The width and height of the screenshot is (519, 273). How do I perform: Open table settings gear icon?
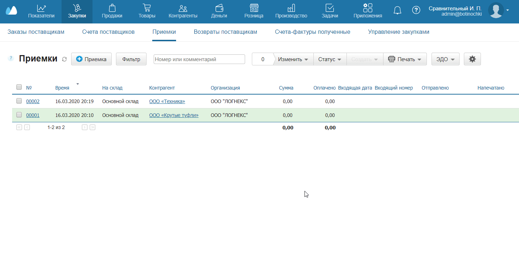click(x=472, y=59)
